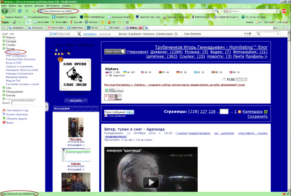Image resolution: width=291 pixels, height=196 pixels.
Task: Open the Файл menu
Action: click(4, 6)
